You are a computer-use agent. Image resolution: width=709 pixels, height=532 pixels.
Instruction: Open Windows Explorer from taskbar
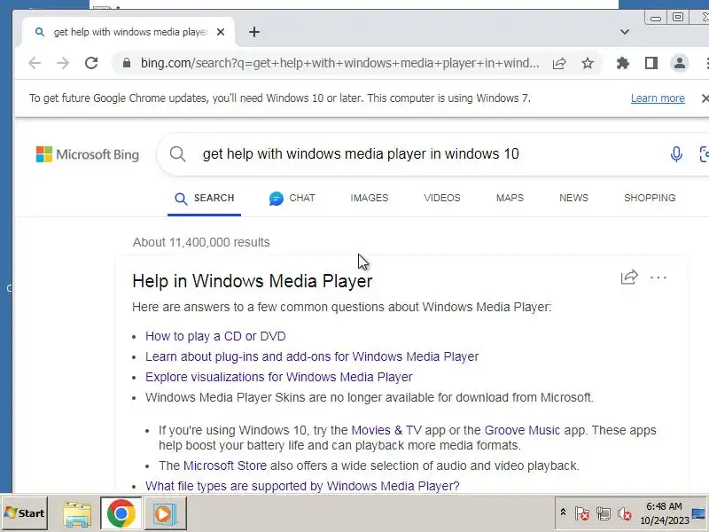click(77, 513)
